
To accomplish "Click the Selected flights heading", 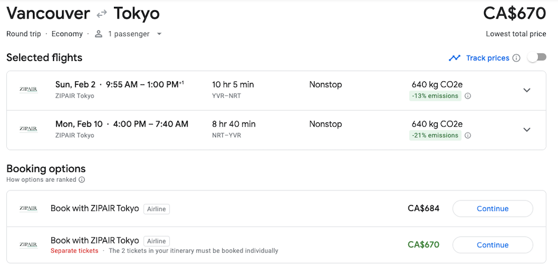I will (x=44, y=57).
